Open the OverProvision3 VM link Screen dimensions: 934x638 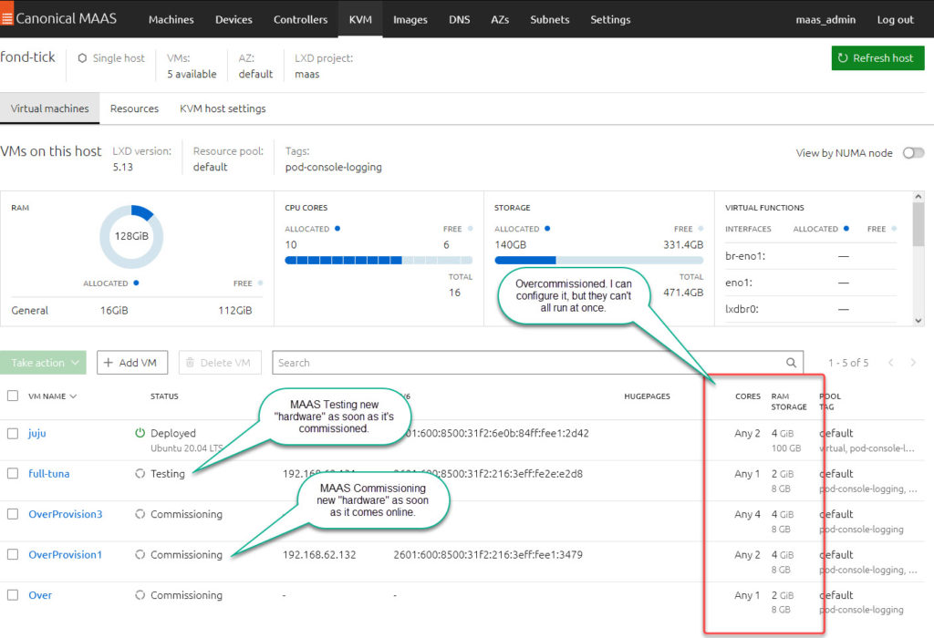[66, 514]
